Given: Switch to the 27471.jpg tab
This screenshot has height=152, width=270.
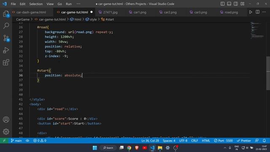Looking at the screenshot, I should [110, 12].
